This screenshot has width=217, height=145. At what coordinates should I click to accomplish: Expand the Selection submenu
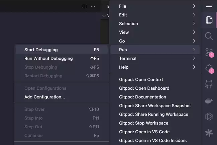click(155, 23)
